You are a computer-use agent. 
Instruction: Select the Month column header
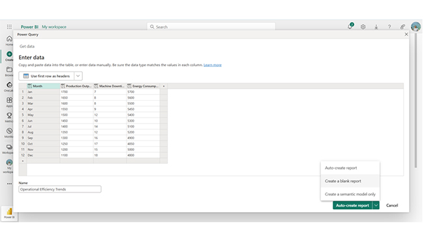(43, 86)
